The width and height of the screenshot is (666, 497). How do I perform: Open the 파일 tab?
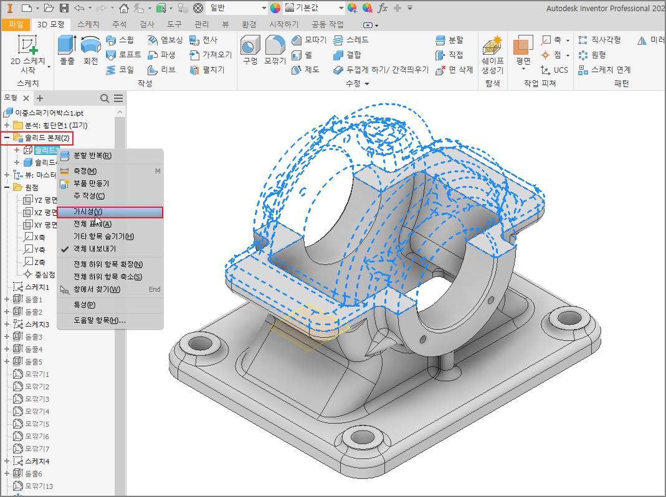point(16,24)
